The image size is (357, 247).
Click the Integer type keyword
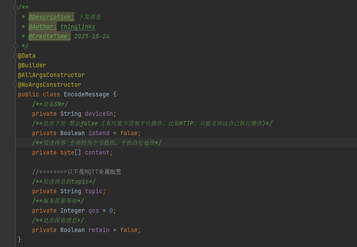point(72,210)
